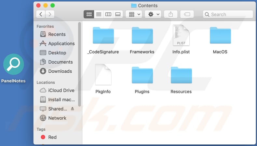Screen dimensions: 257x146
Task: Select the Info.plist file
Action: point(181,36)
